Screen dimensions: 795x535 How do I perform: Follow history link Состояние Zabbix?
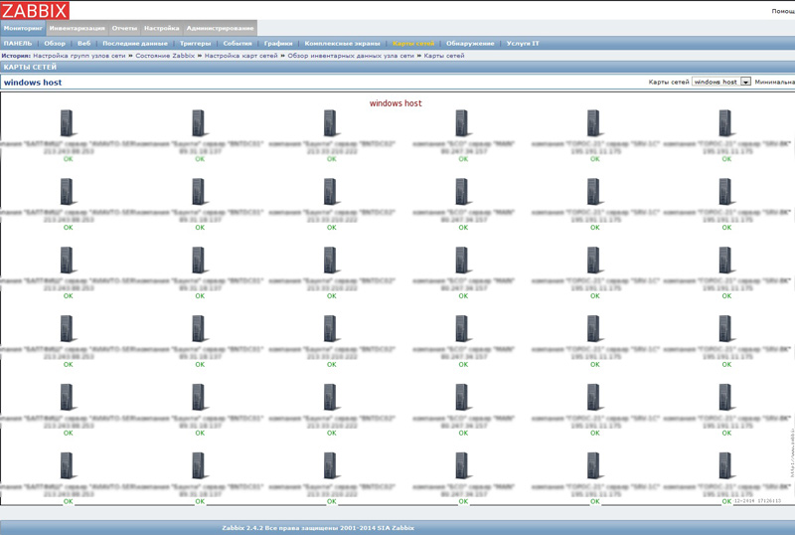tap(165, 56)
